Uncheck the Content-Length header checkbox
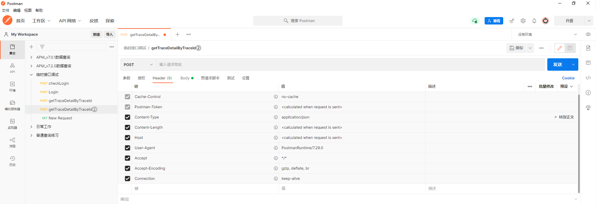 (128, 127)
